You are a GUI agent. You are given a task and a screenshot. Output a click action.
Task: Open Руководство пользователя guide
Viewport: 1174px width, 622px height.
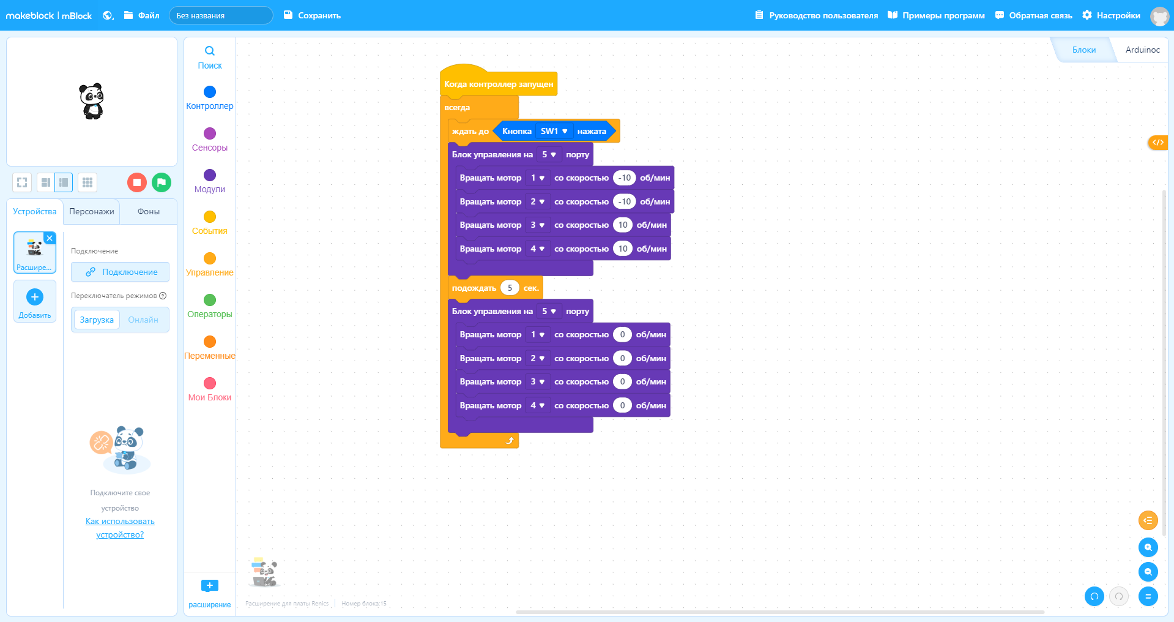click(816, 15)
